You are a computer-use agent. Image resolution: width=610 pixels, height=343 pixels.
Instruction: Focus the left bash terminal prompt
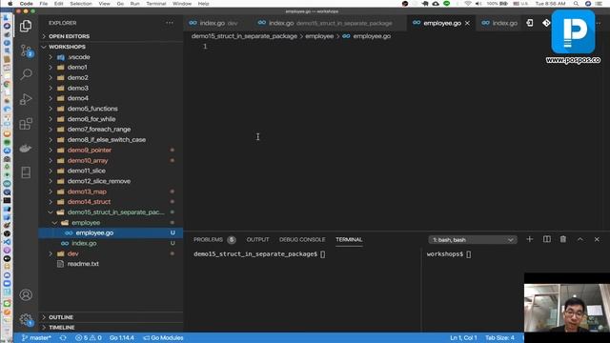[x=259, y=254]
